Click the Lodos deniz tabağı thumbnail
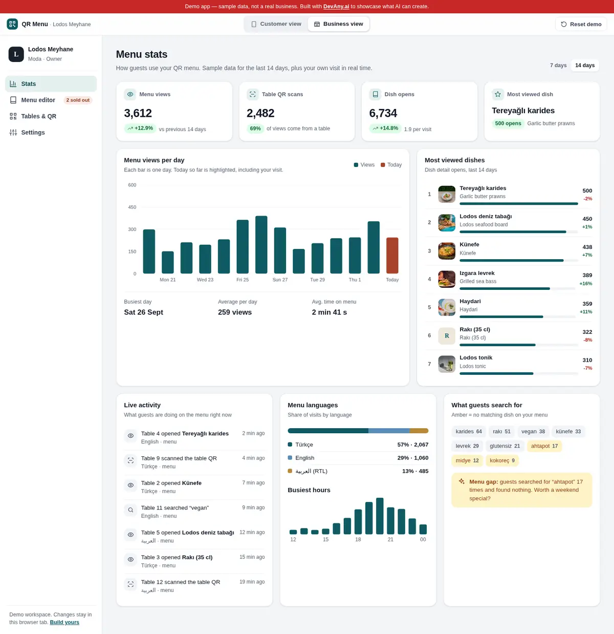Viewport: 614px width, 634px height. [x=447, y=222]
